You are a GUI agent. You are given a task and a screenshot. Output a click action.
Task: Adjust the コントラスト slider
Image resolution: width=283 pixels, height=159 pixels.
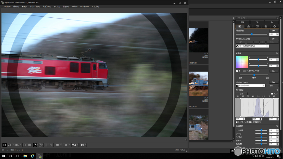point(261,130)
